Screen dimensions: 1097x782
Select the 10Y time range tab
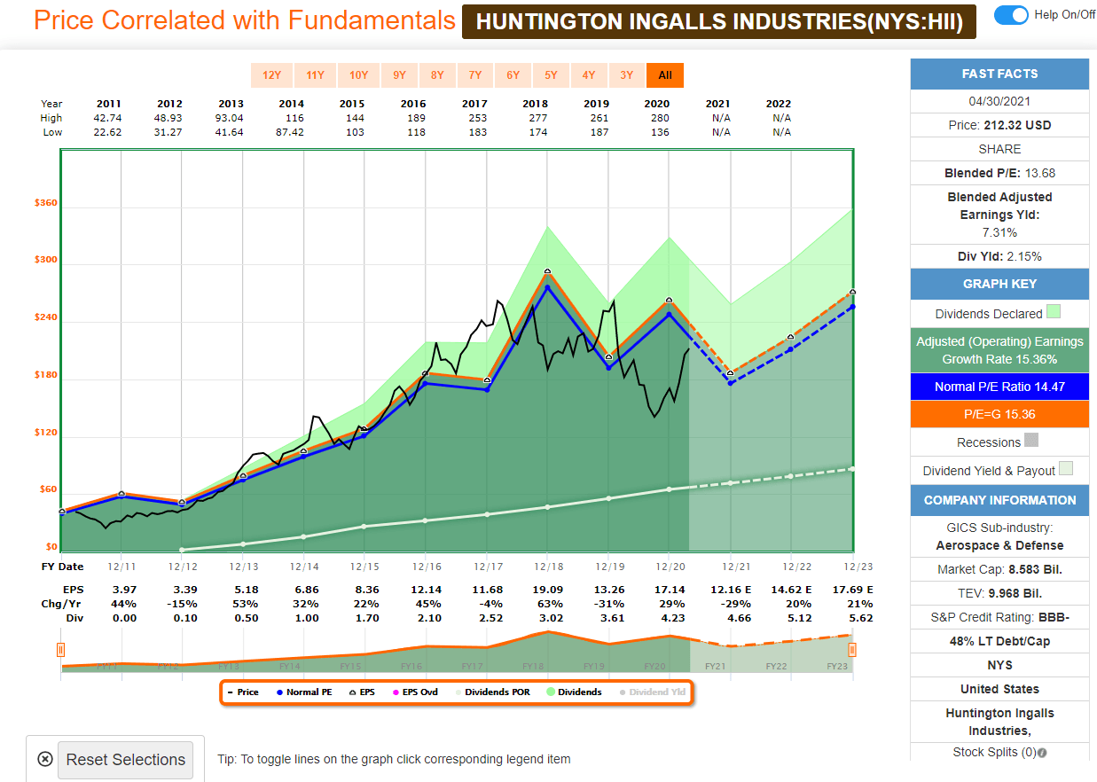359,75
